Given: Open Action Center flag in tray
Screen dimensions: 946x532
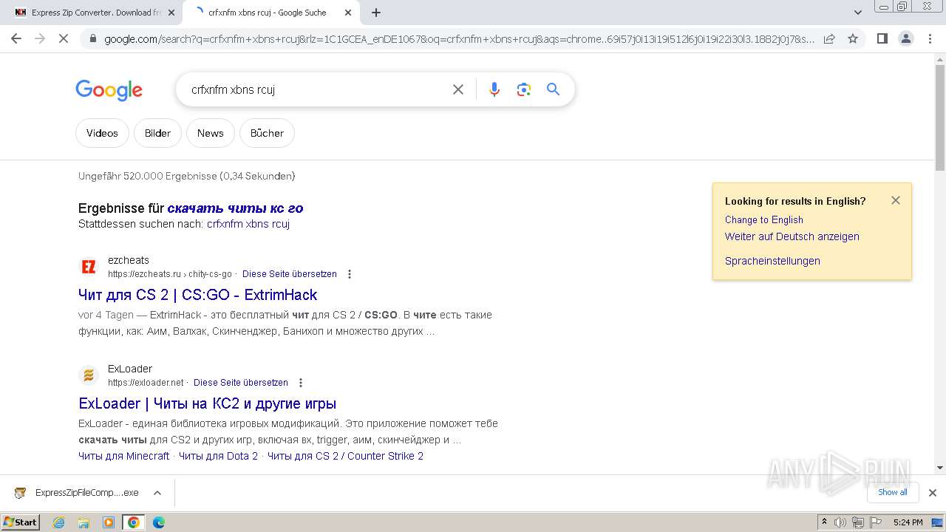Looking at the screenshot, I should coord(875,522).
